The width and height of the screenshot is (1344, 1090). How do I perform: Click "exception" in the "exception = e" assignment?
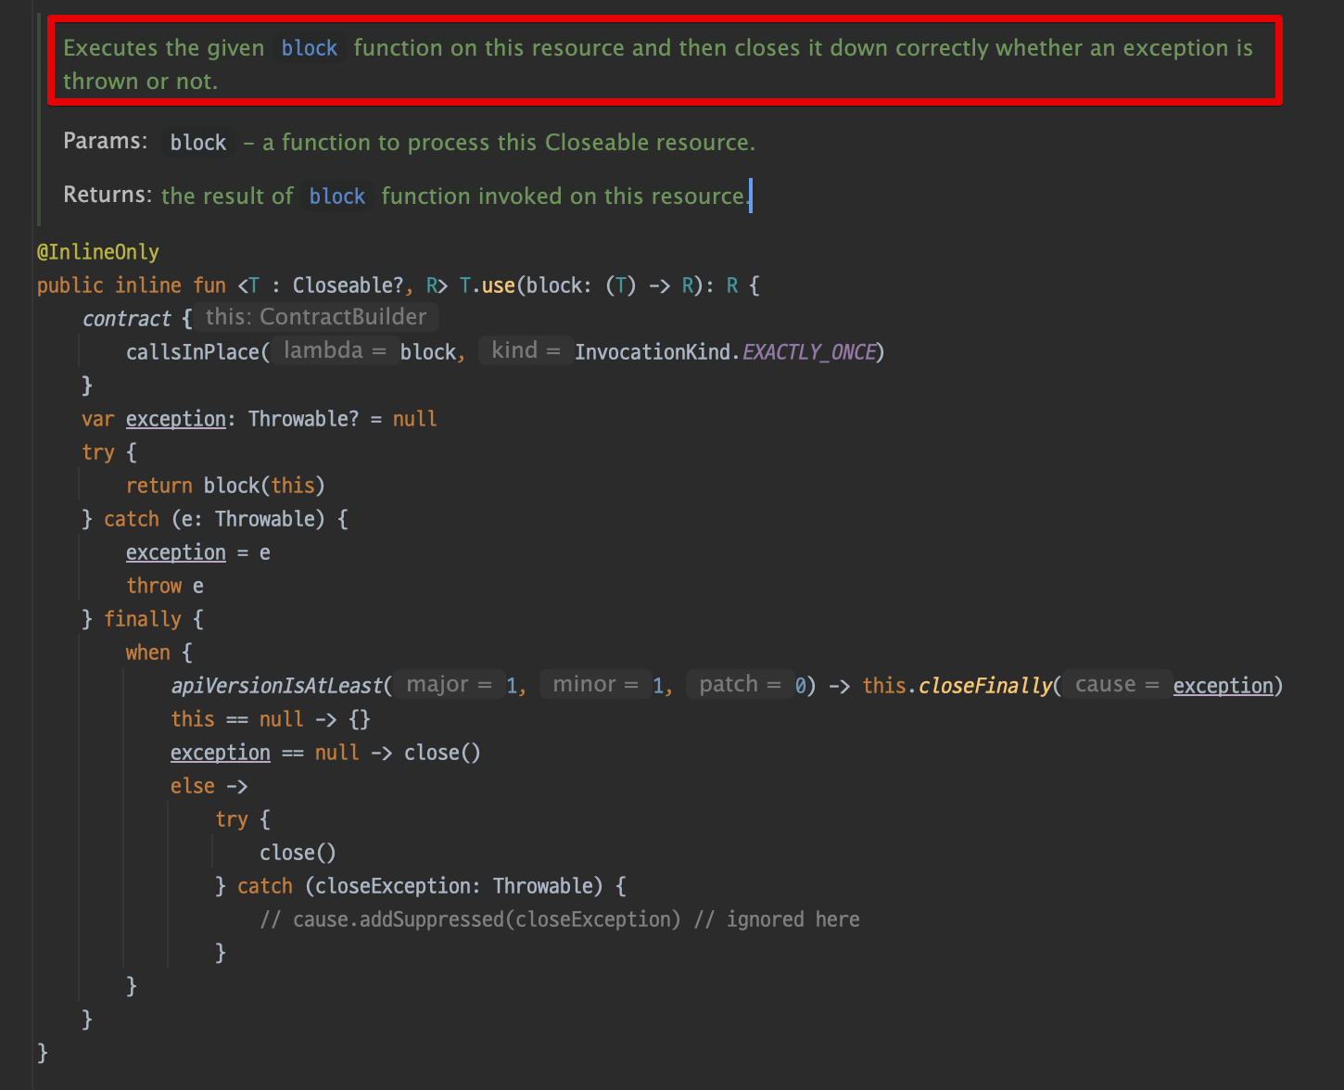click(176, 552)
